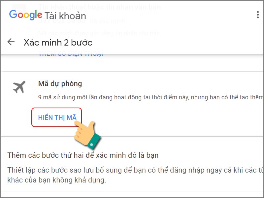
Task: Click the Xác minh 2 bước page title
Action: (58, 42)
